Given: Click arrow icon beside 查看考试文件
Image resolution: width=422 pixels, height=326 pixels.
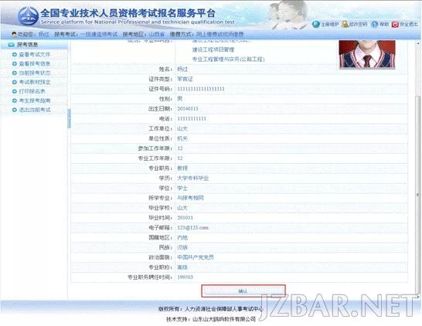Looking at the screenshot, I should click(15, 54).
